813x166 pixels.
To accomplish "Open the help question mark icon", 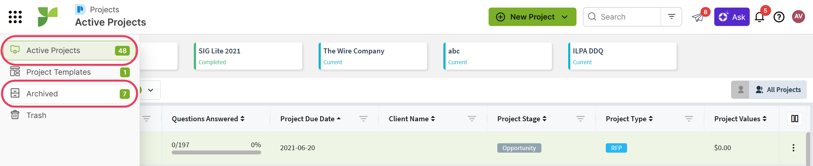I will click(779, 17).
